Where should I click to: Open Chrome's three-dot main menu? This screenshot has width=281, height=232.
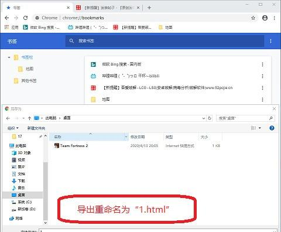(x=275, y=18)
